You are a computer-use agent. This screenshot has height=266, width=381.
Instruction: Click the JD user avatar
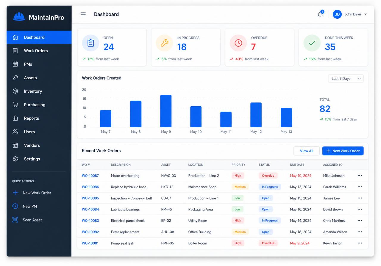pos(337,14)
